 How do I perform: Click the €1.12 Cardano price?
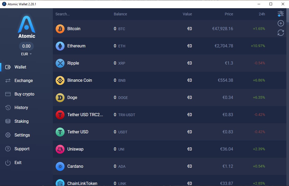pyautogui.click(x=228, y=166)
